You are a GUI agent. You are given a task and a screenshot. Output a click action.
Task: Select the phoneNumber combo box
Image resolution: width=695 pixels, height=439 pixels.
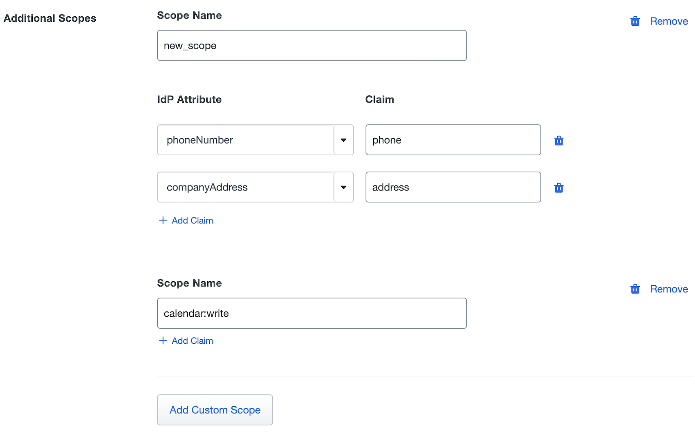point(245,140)
